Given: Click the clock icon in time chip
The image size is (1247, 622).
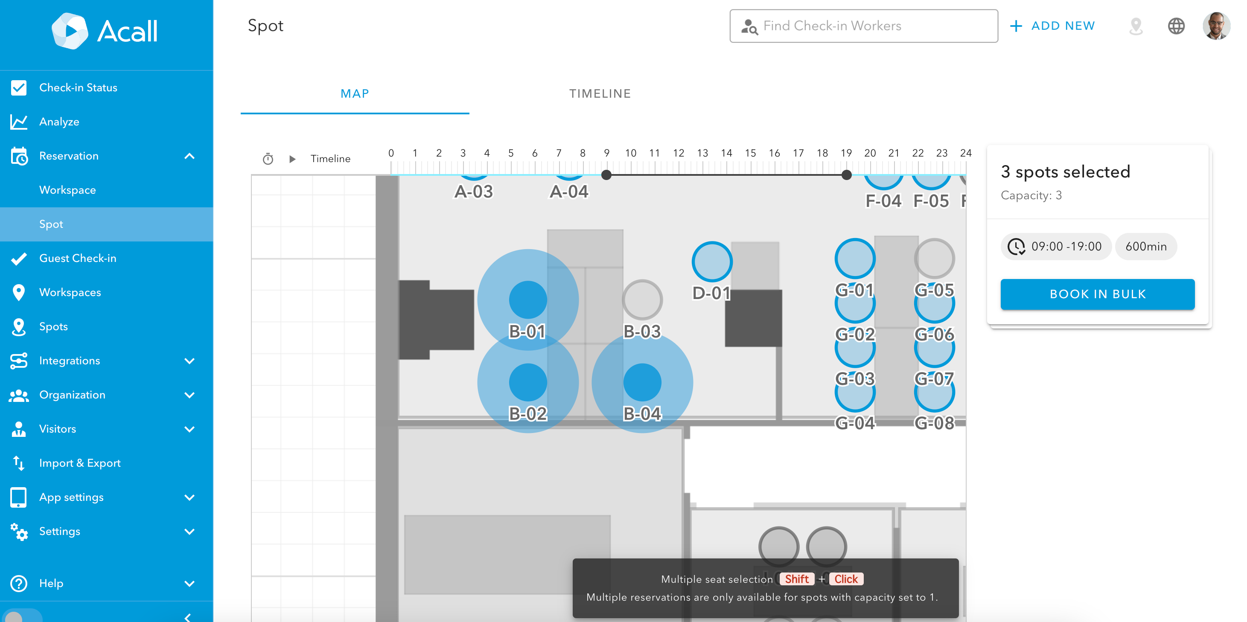Looking at the screenshot, I should tap(1016, 247).
